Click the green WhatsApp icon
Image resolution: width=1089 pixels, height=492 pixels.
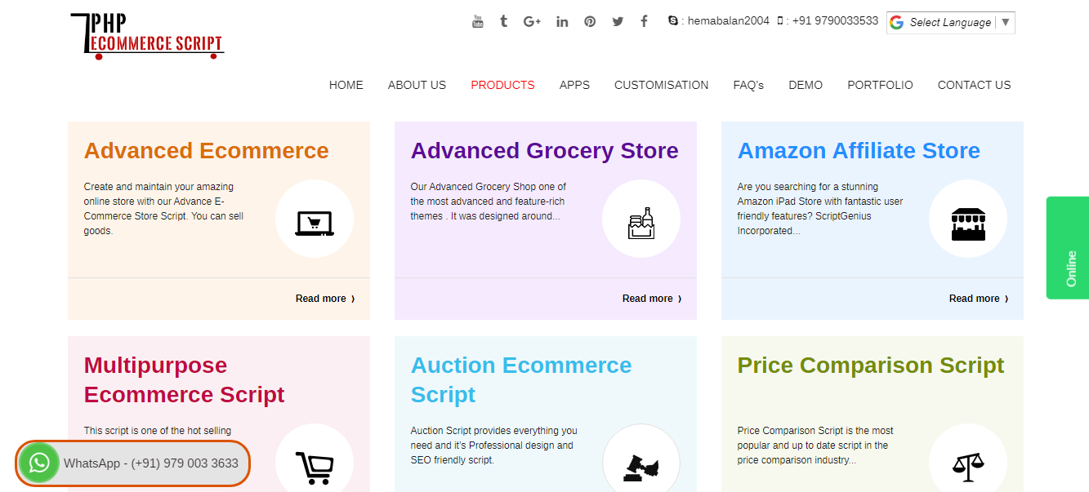38,463
